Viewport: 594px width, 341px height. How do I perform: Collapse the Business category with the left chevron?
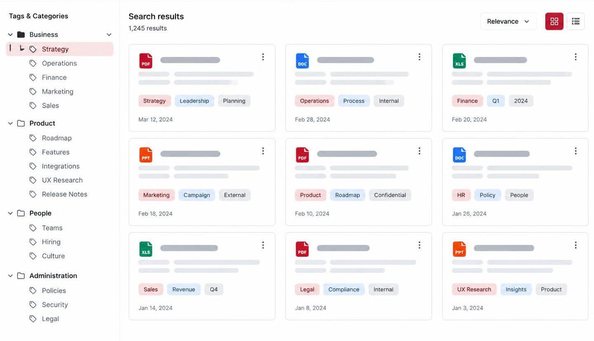[10, 35]
